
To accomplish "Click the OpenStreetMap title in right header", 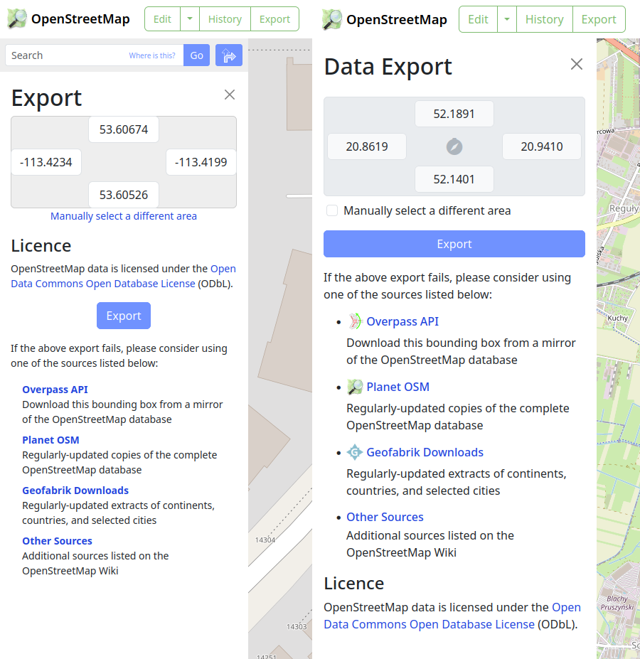I will pyautogui.click(x=397, y=20).
